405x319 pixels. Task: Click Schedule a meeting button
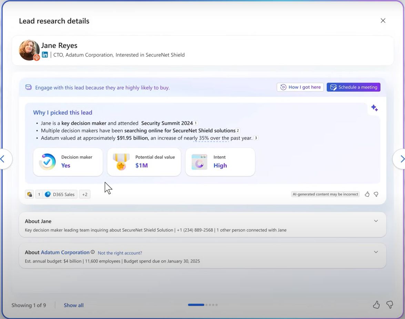pyautogui.click(x=353, y=87)
